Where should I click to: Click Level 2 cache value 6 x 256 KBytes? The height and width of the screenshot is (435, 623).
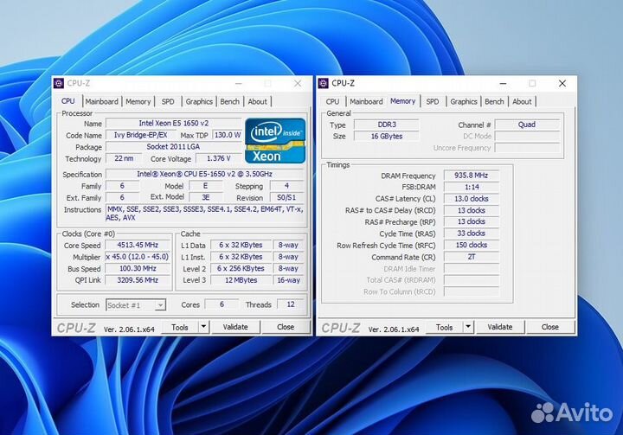(241, 269)
